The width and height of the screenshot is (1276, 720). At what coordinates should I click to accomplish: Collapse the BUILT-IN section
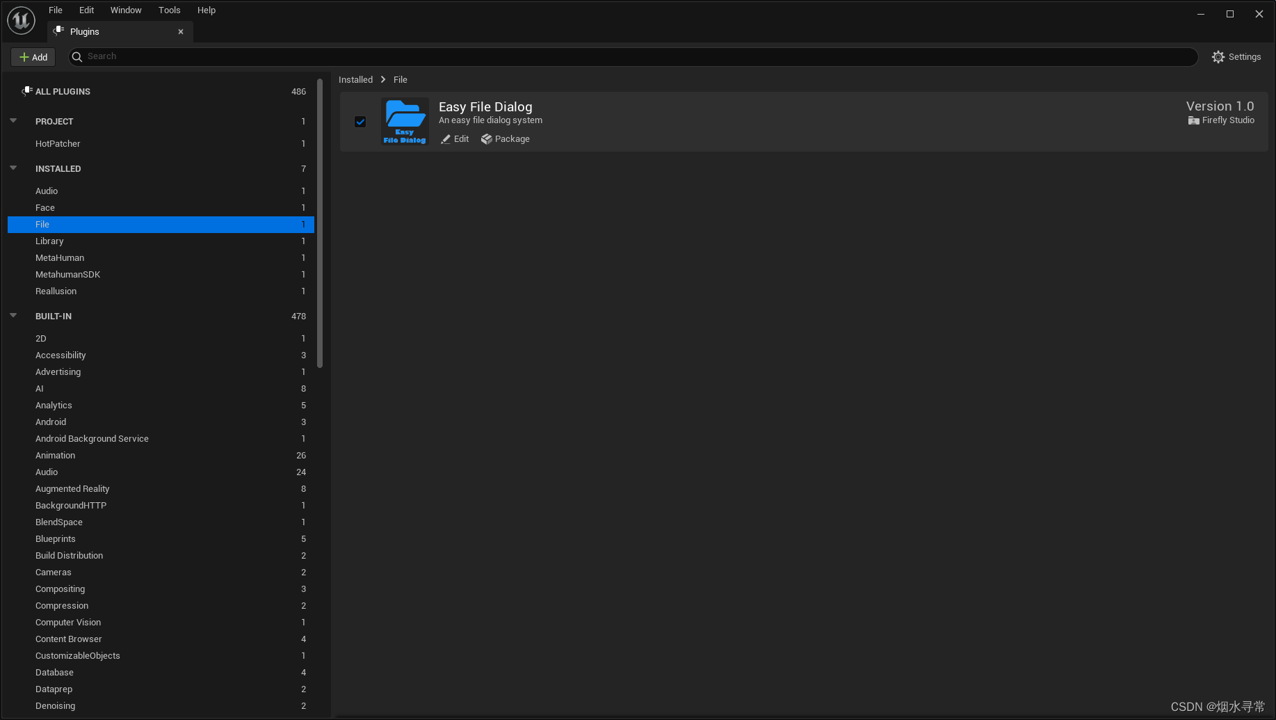[x=13, y=315]
